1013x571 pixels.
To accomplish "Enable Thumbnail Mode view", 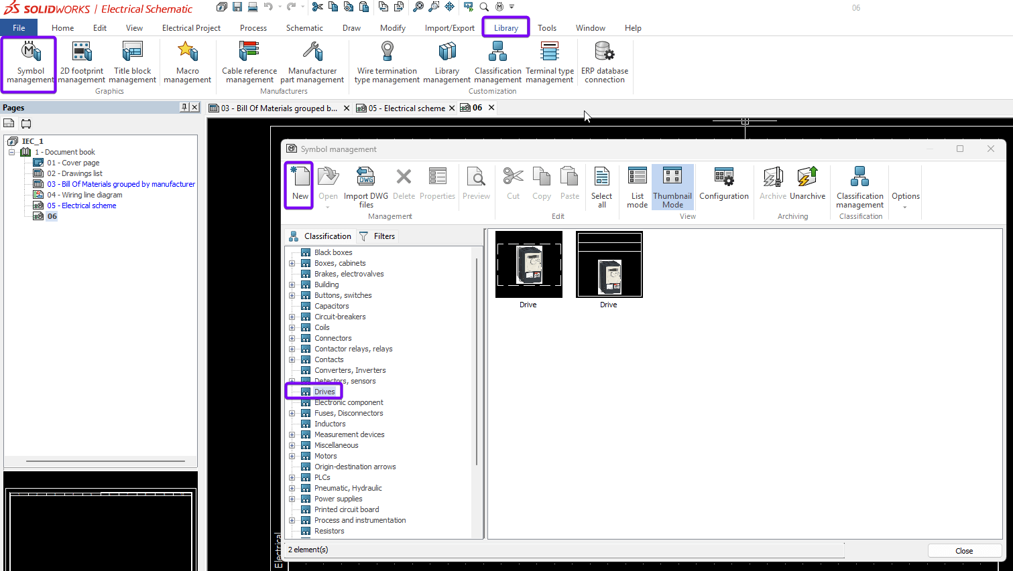I will pos(672,186).
